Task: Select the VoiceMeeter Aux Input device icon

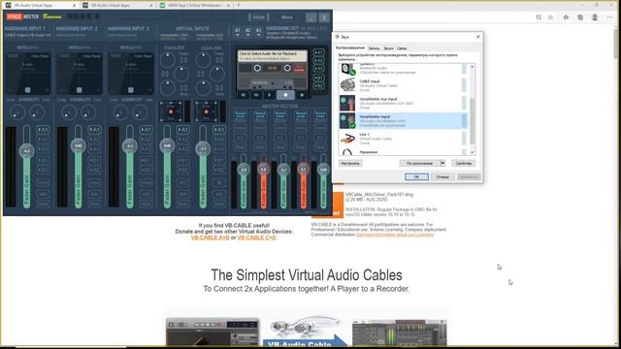Action: coord(347,104)
